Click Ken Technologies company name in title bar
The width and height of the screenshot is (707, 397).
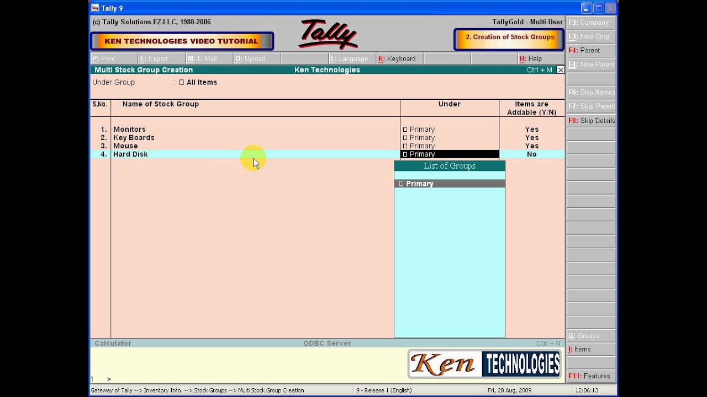(x=327, y=70)
